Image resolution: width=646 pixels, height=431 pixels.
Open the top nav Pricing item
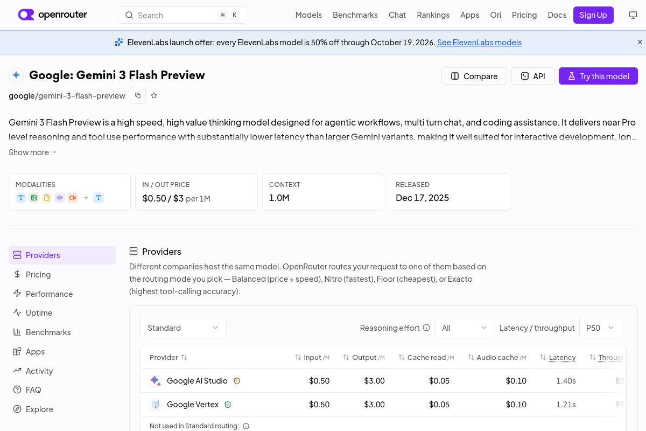click(524, 15)
